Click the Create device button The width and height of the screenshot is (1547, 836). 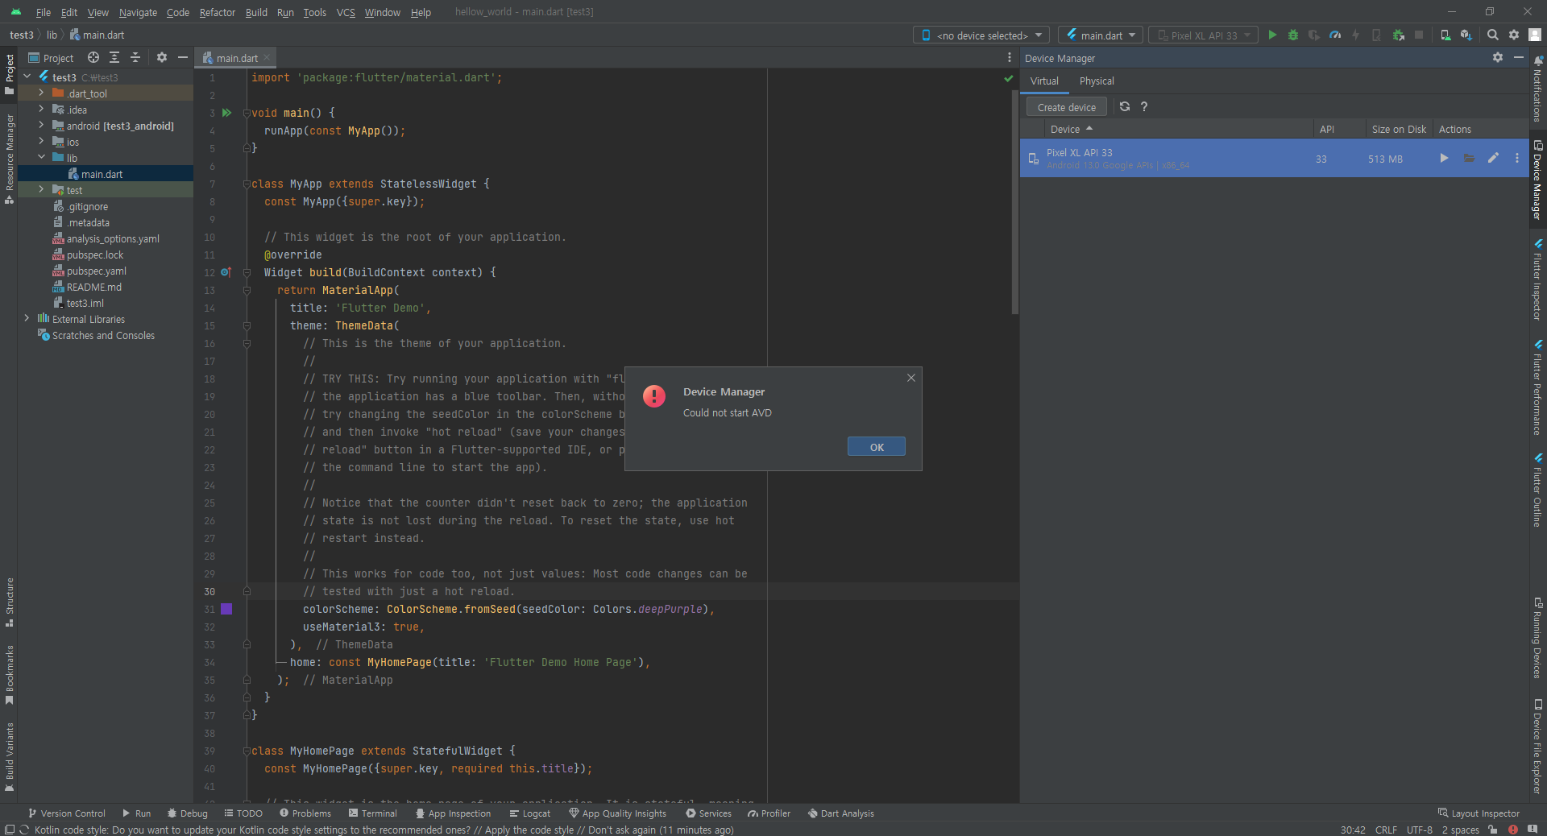1067,107
